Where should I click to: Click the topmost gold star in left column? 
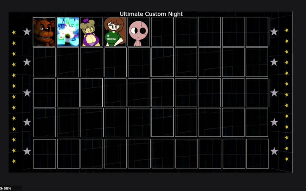pyautogui.click(x=14, y=32)
